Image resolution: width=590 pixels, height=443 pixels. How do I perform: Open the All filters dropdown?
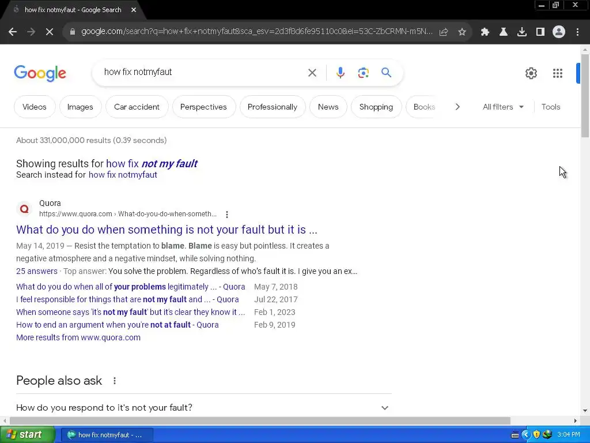(x=503, y=107)
